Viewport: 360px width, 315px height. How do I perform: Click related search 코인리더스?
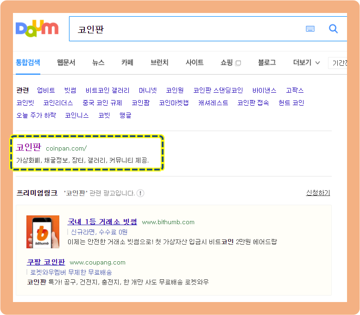click(x=58, y=103)
